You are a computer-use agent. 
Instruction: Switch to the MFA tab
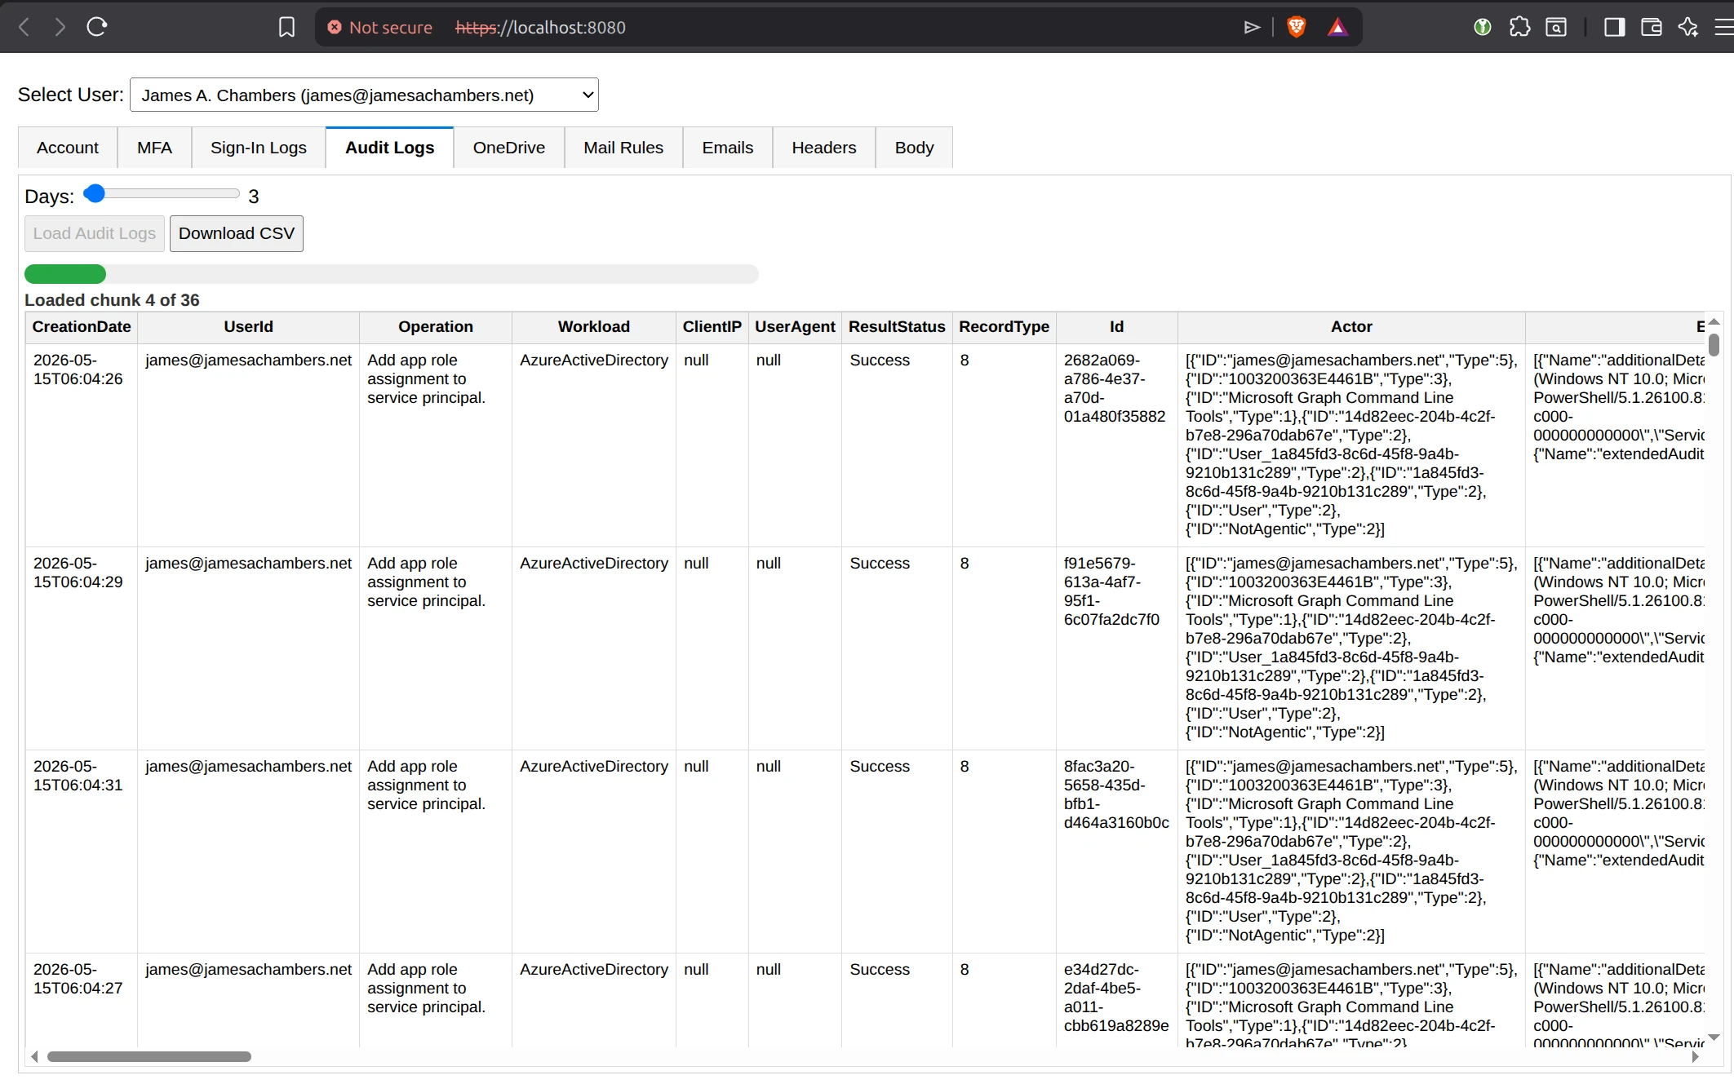(x=154, y=148)
